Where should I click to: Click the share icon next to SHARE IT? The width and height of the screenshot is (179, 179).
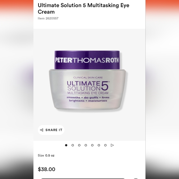[x=42, y=130]
